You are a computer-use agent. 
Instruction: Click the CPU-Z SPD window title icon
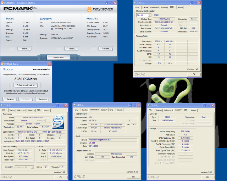(x=135, y=2)
